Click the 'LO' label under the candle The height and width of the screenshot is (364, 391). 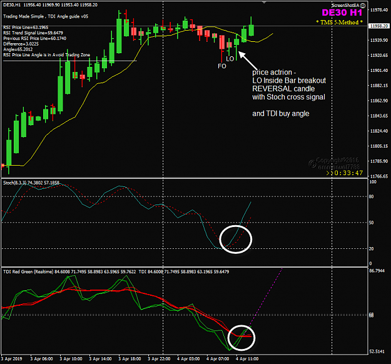[x=230, y=59]
